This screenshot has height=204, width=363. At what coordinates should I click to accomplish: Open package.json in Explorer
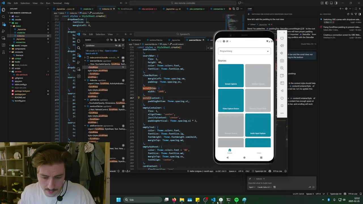[20, 94]
